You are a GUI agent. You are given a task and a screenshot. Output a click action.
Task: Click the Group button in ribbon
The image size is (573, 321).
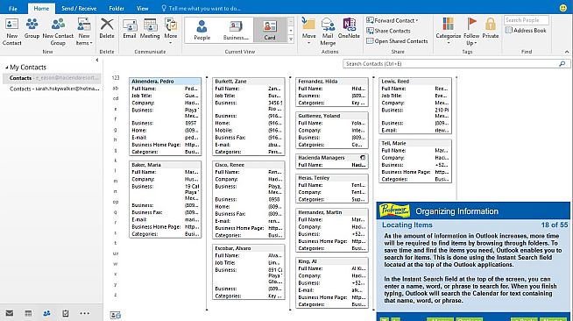[x=32, y=29]
